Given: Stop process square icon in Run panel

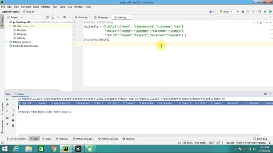Looking at the screenshot, I should [7, 111].
